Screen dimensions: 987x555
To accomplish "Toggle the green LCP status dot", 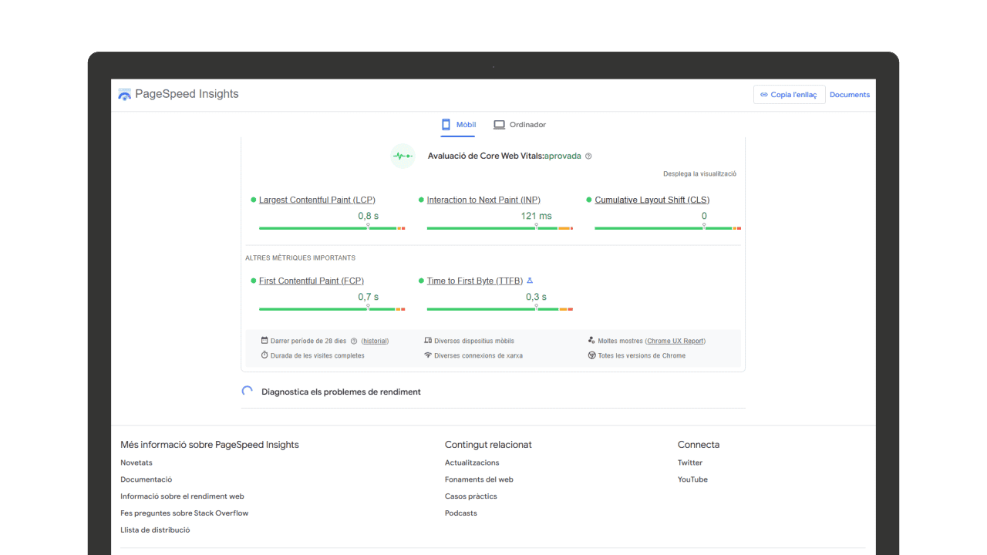I will [x=252, y=199].
